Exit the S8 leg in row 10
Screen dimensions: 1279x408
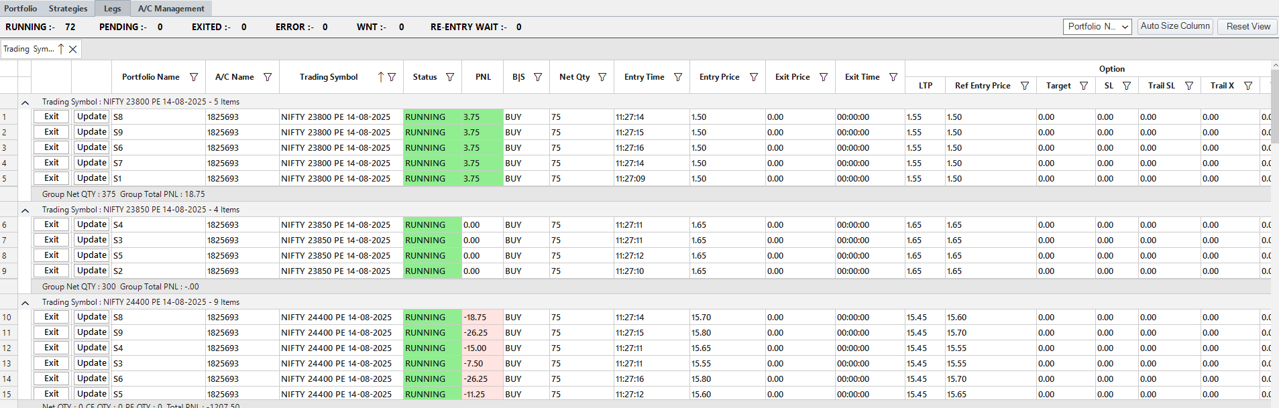coord(52,317)
